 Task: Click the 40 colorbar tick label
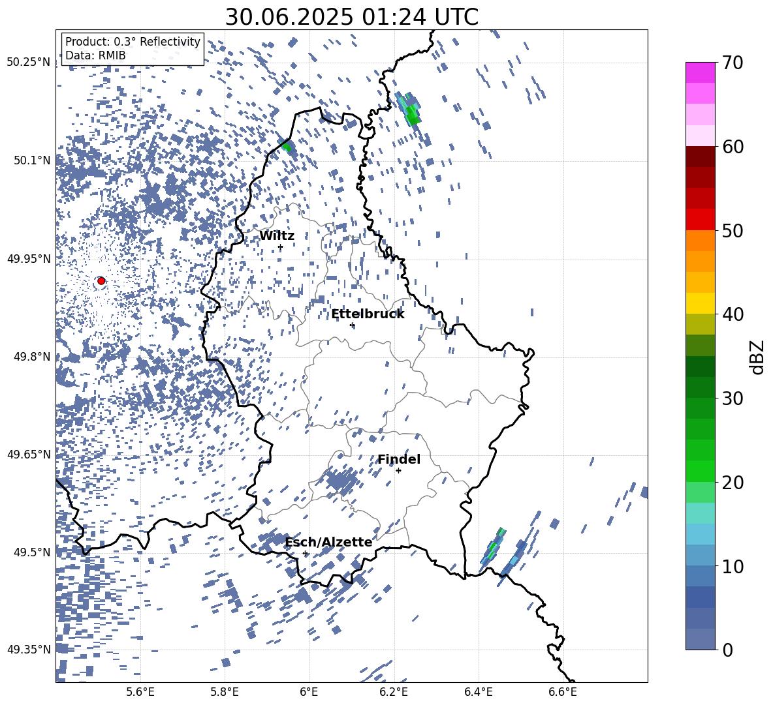click(x=732, y=314)
